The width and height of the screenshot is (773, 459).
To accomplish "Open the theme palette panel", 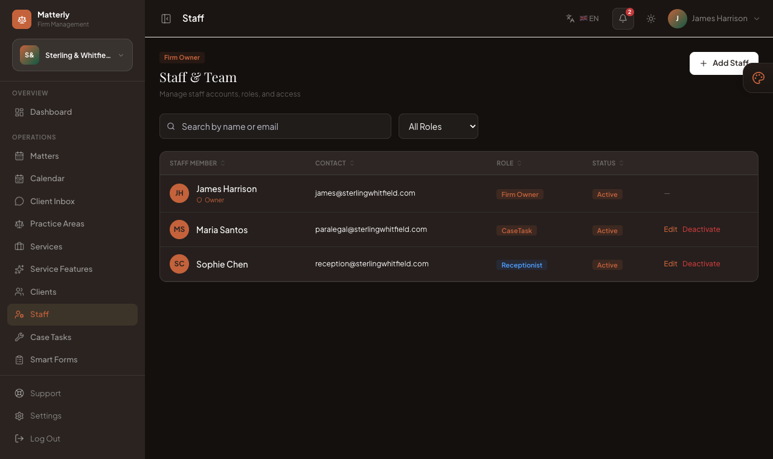I will click(759, 78).
